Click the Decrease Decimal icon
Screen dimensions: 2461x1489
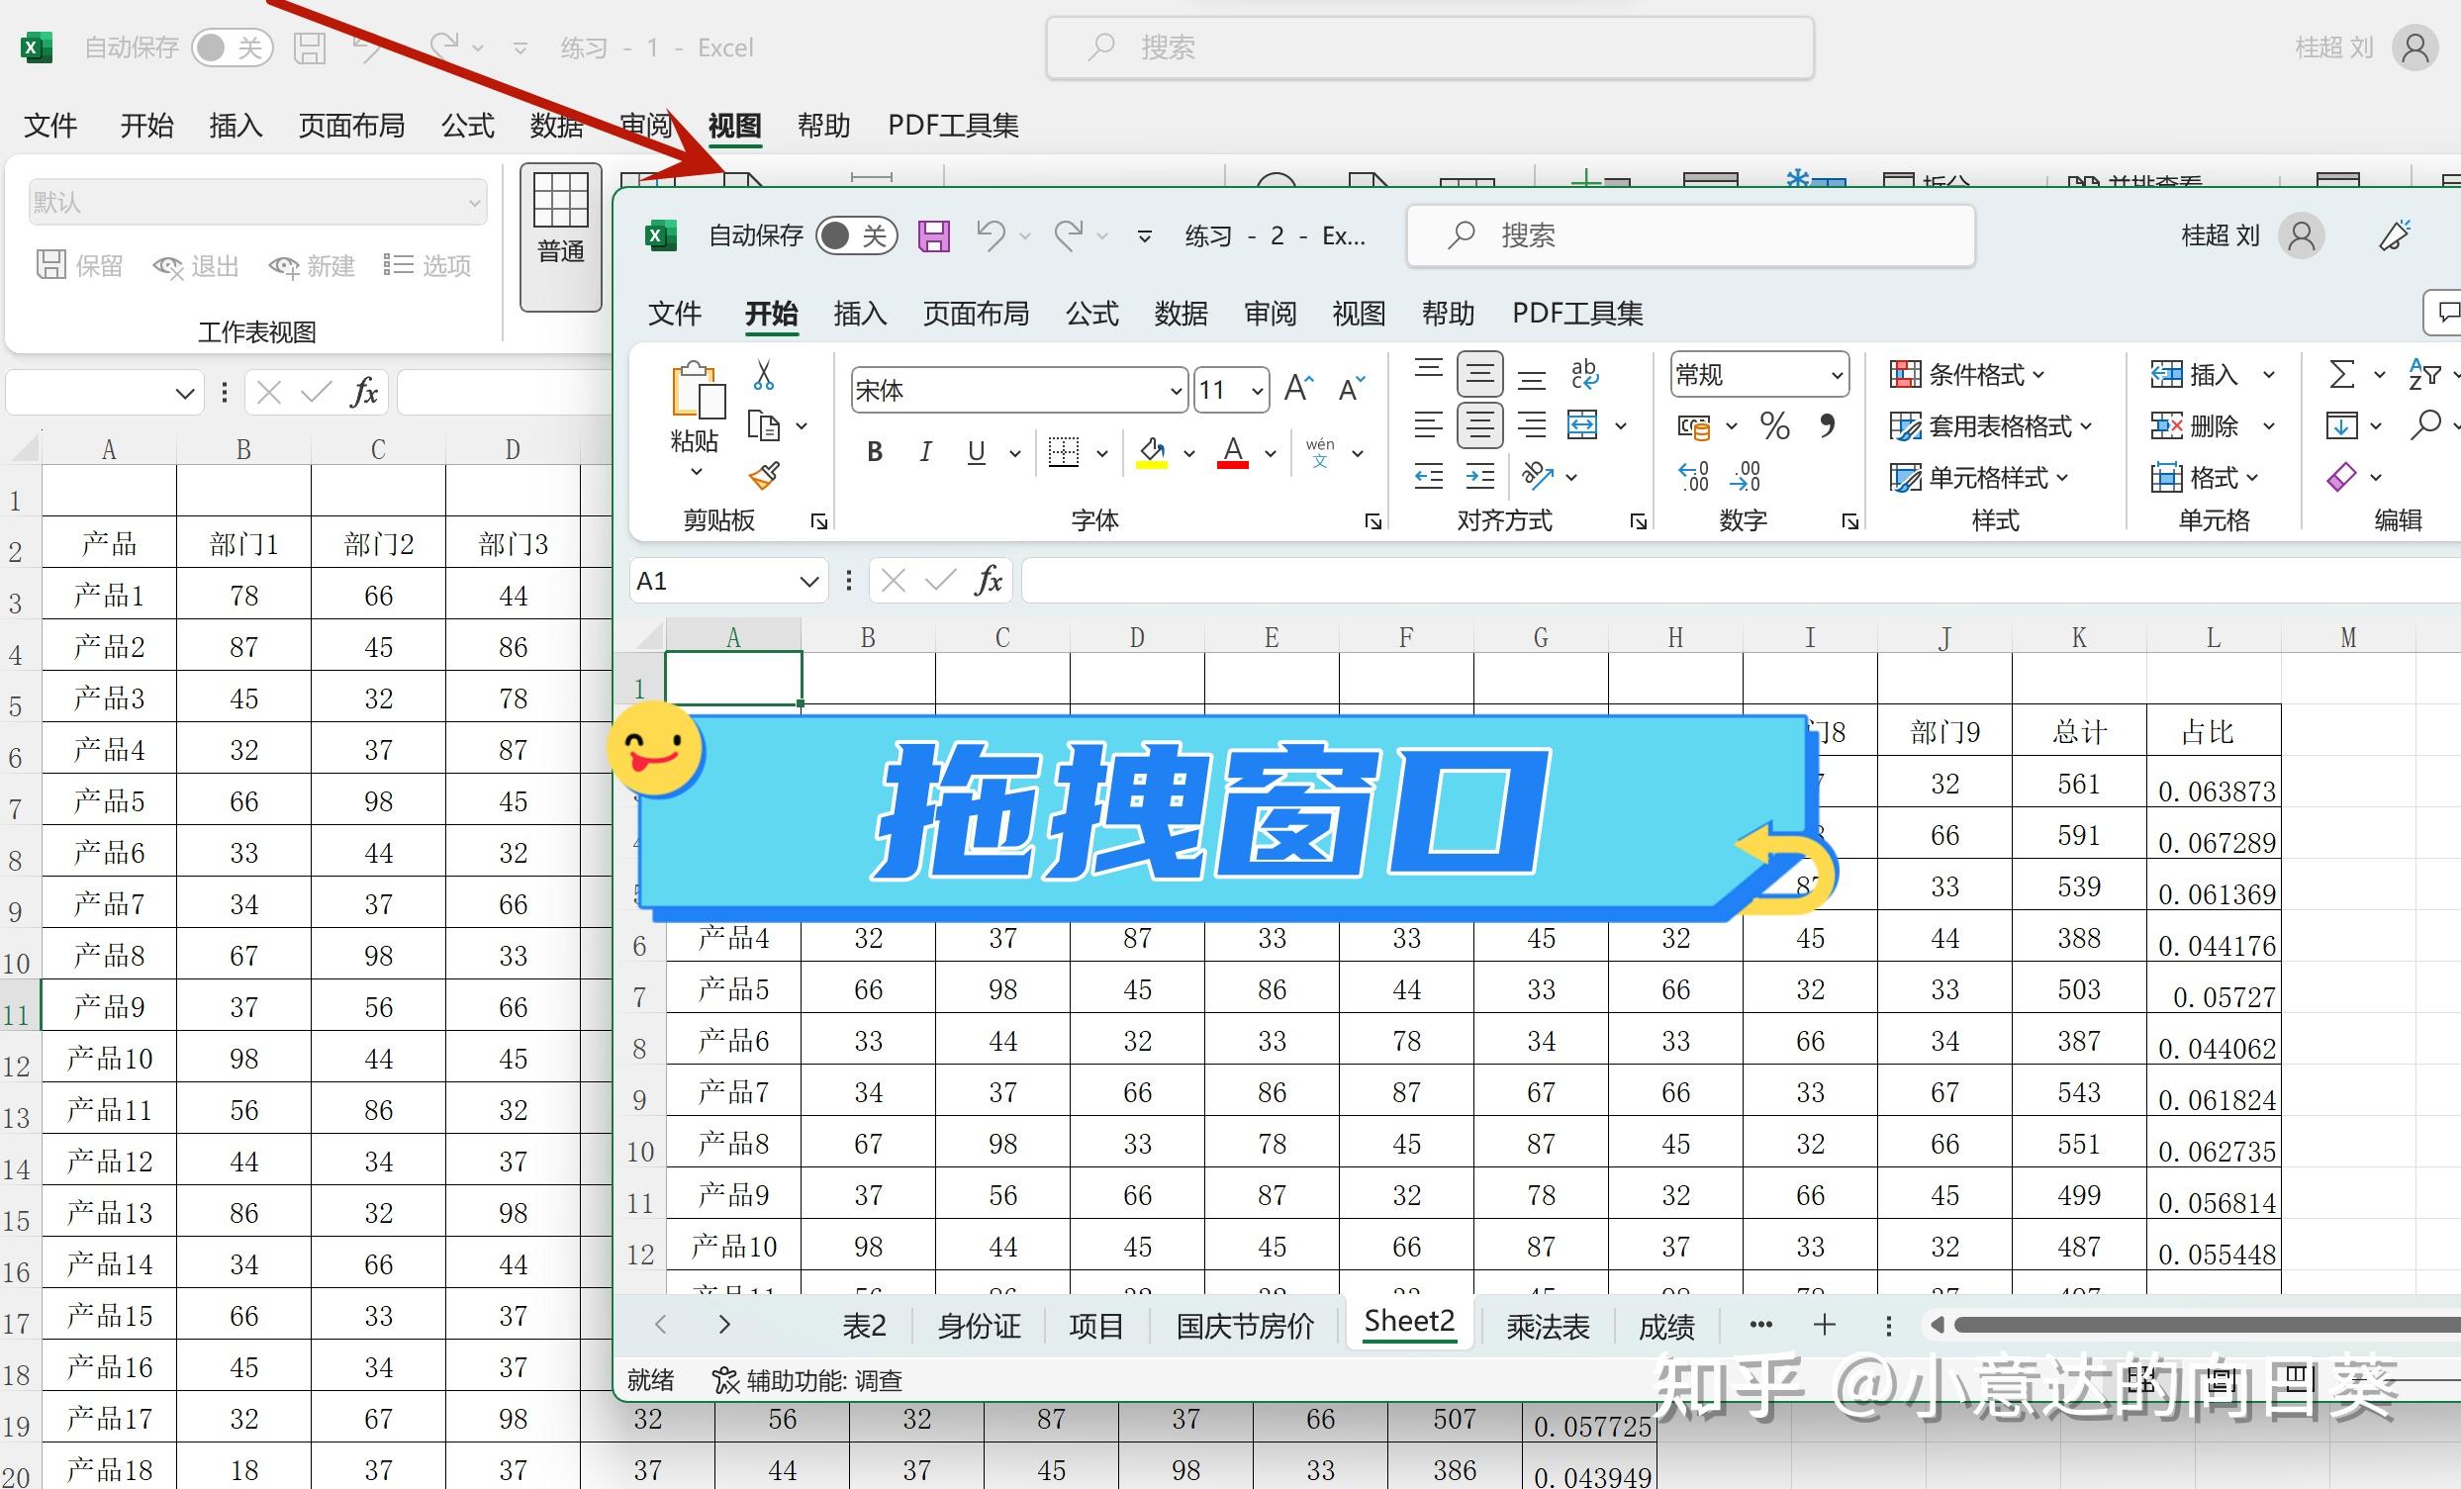click(x=1745, y=476)
